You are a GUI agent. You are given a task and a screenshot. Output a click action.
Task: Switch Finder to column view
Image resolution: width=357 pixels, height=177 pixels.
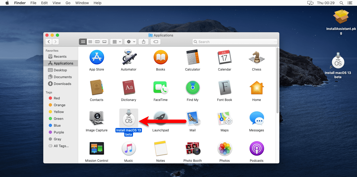tap(97, 42)
